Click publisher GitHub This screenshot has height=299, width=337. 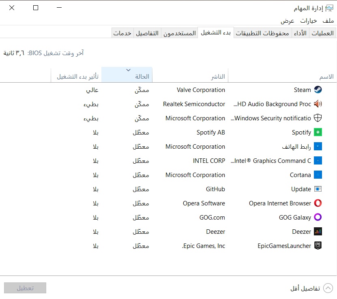pyautogui.click(x=215, y=189)
